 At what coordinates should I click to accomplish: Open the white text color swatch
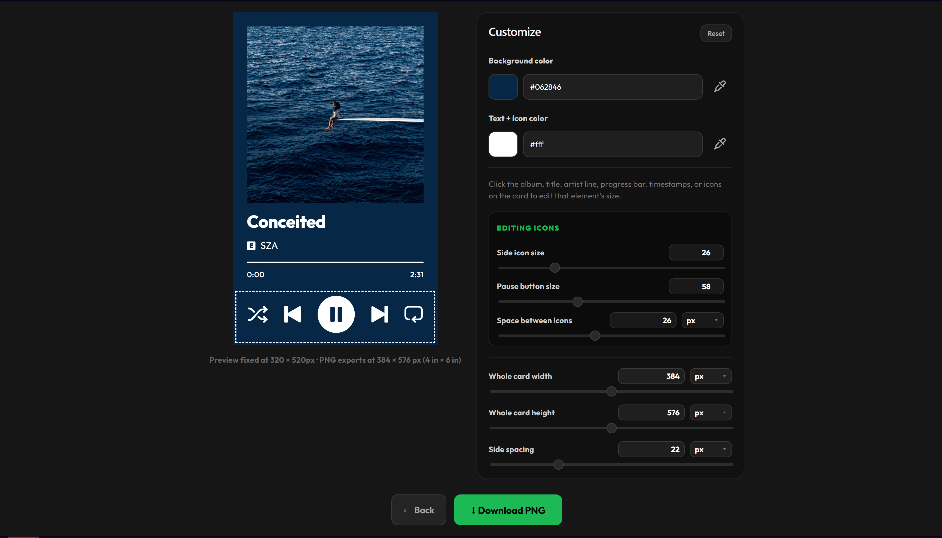tap(503, 145)
